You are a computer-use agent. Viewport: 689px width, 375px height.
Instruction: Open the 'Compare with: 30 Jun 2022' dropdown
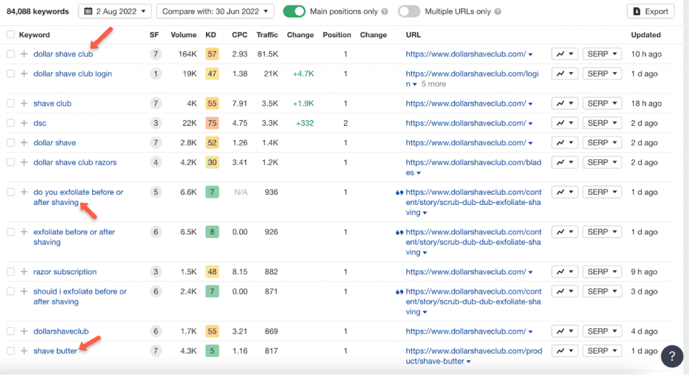215,11
